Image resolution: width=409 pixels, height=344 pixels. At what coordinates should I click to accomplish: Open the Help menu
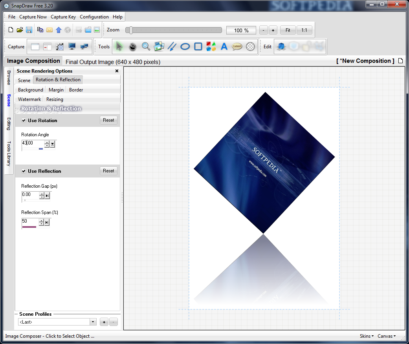[117, 17]
